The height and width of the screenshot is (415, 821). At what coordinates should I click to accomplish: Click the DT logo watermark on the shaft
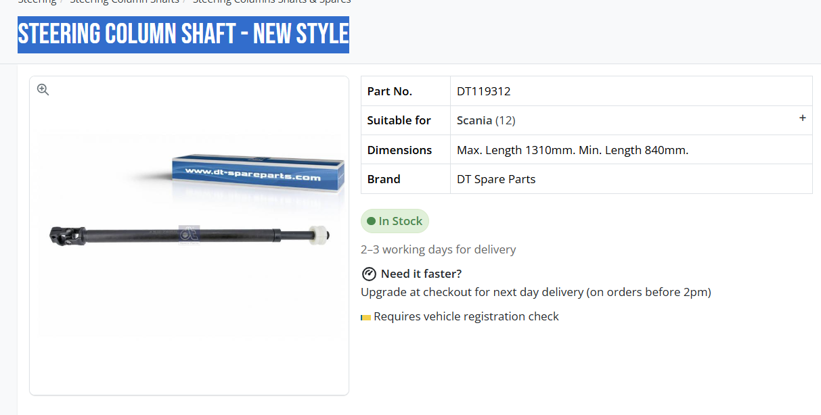click(x=189, y=234)
